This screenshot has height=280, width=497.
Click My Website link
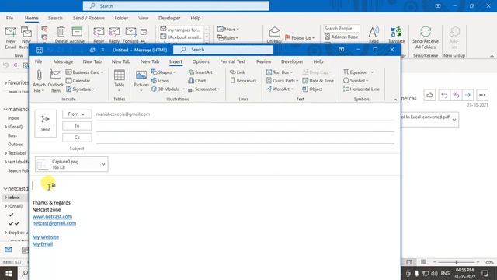[x=46, y=237]
